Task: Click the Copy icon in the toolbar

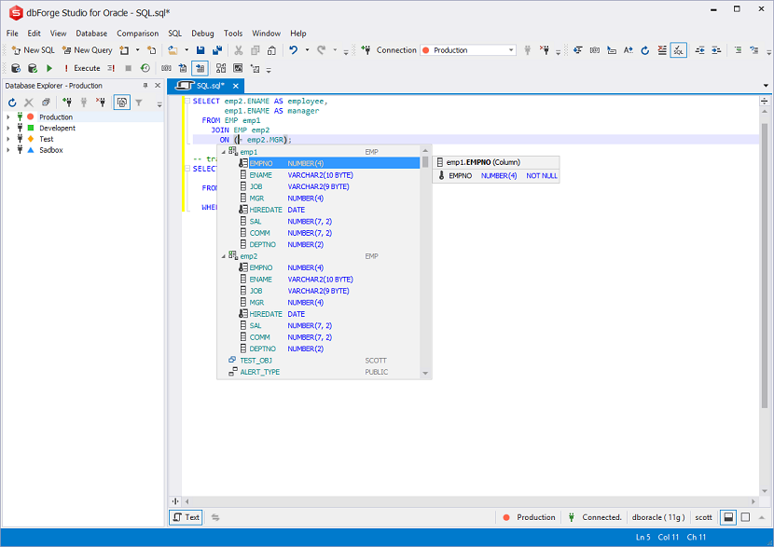Action: pos(256,50)
